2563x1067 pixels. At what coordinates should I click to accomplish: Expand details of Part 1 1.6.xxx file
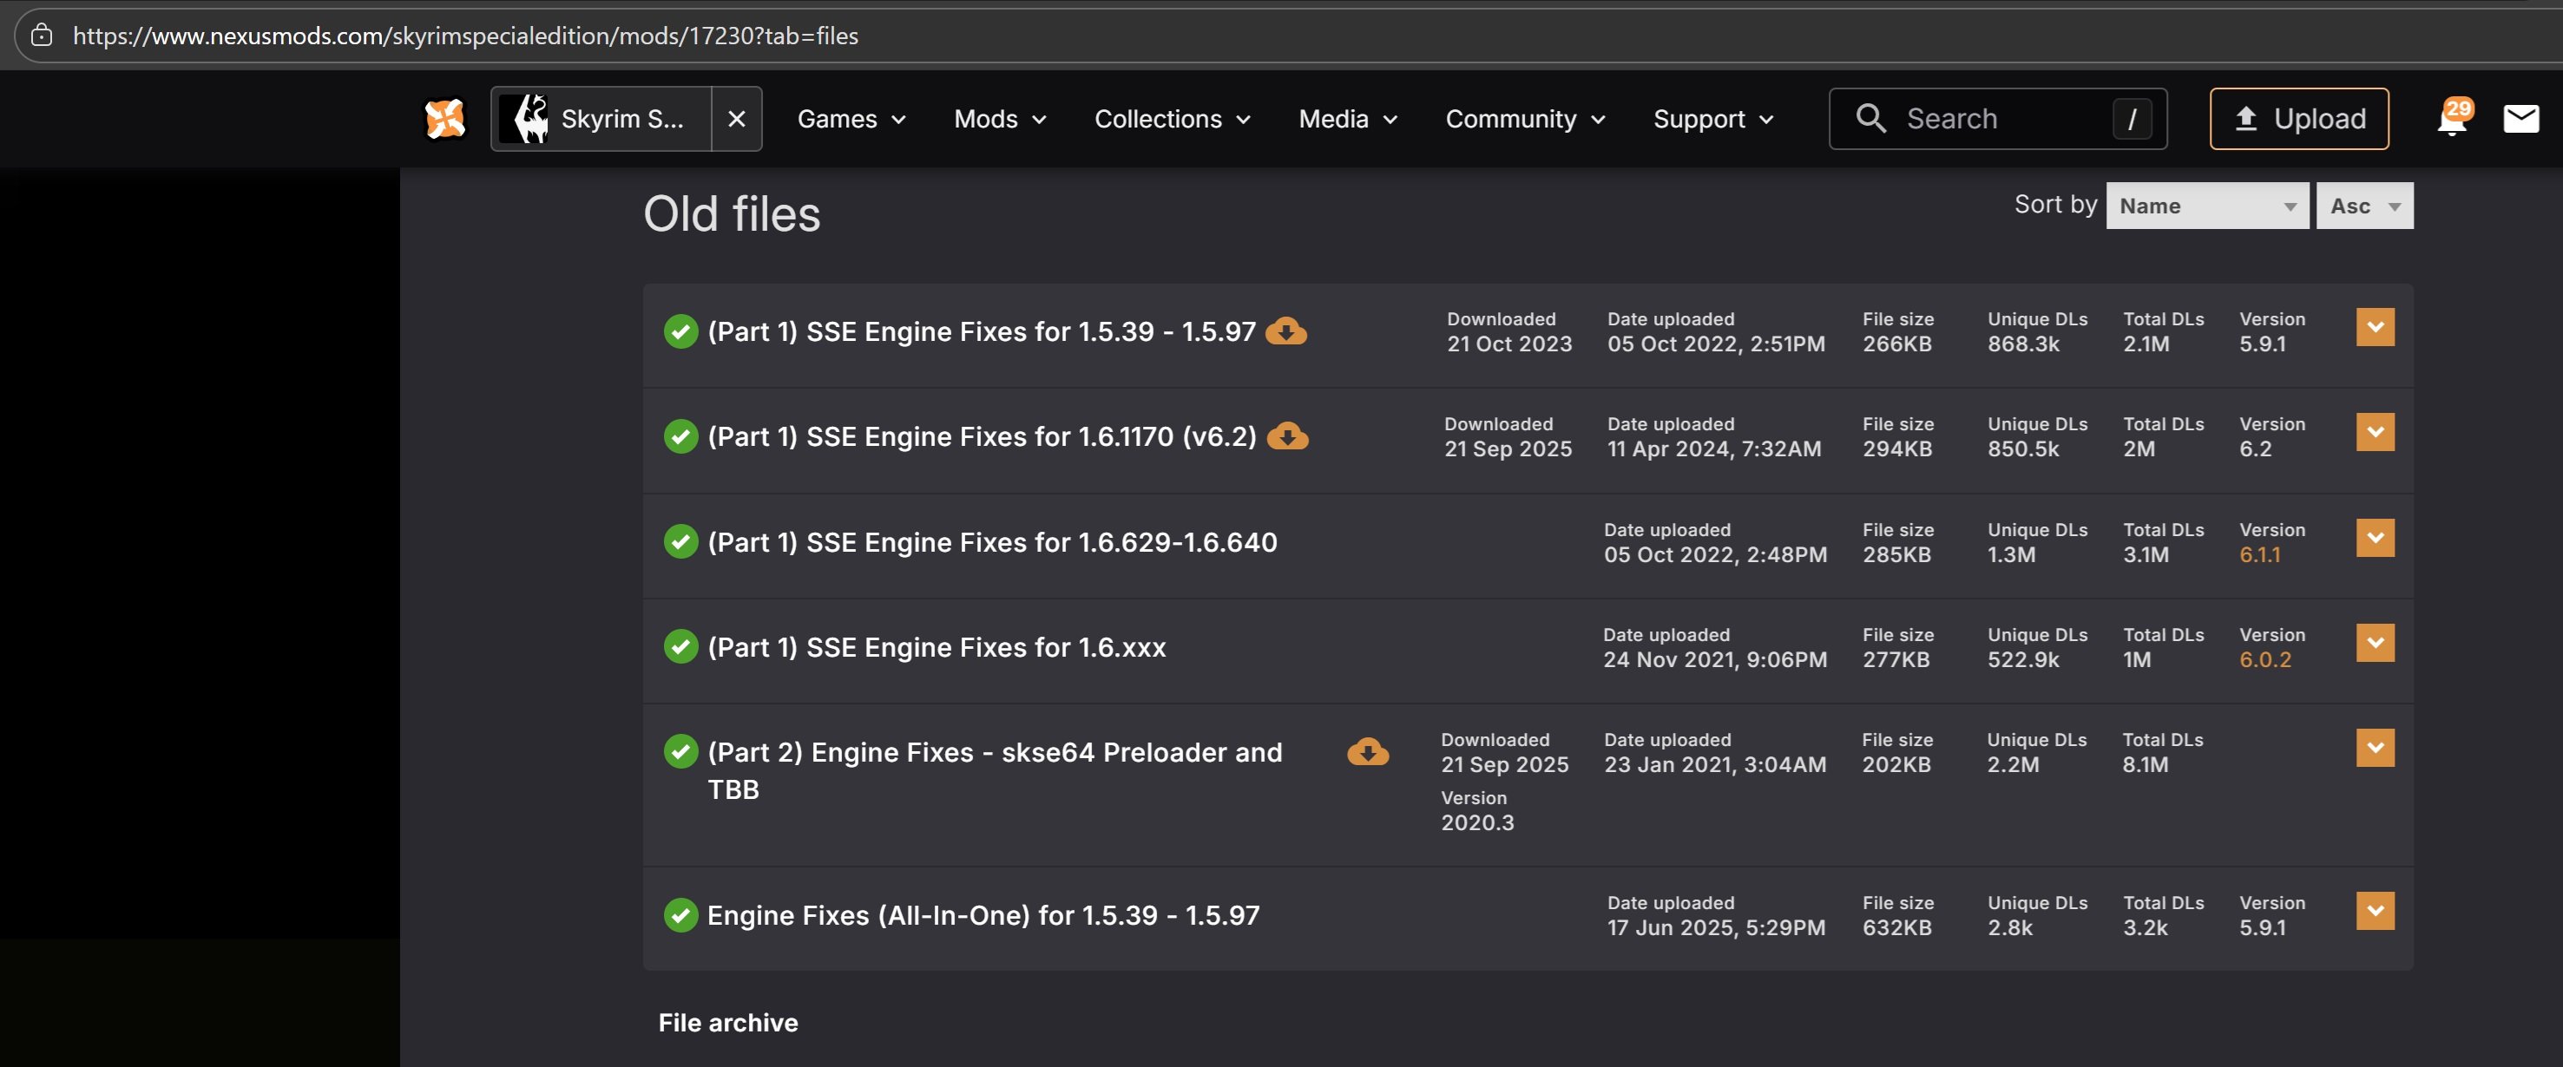[x=2374, y=644]
